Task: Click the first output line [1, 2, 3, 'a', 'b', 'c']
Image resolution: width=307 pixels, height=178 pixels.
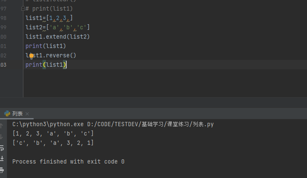Action: (x=53, y=134)
